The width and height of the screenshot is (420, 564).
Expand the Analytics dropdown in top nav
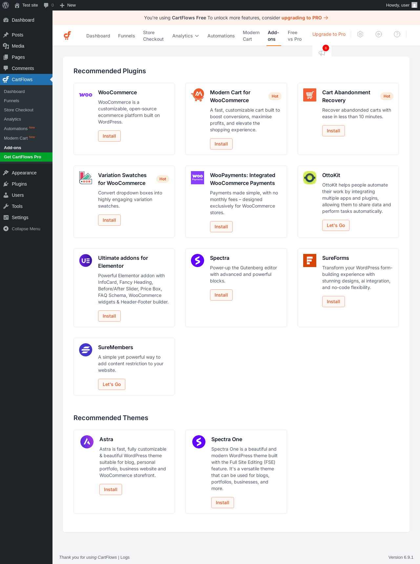(185, 36)
